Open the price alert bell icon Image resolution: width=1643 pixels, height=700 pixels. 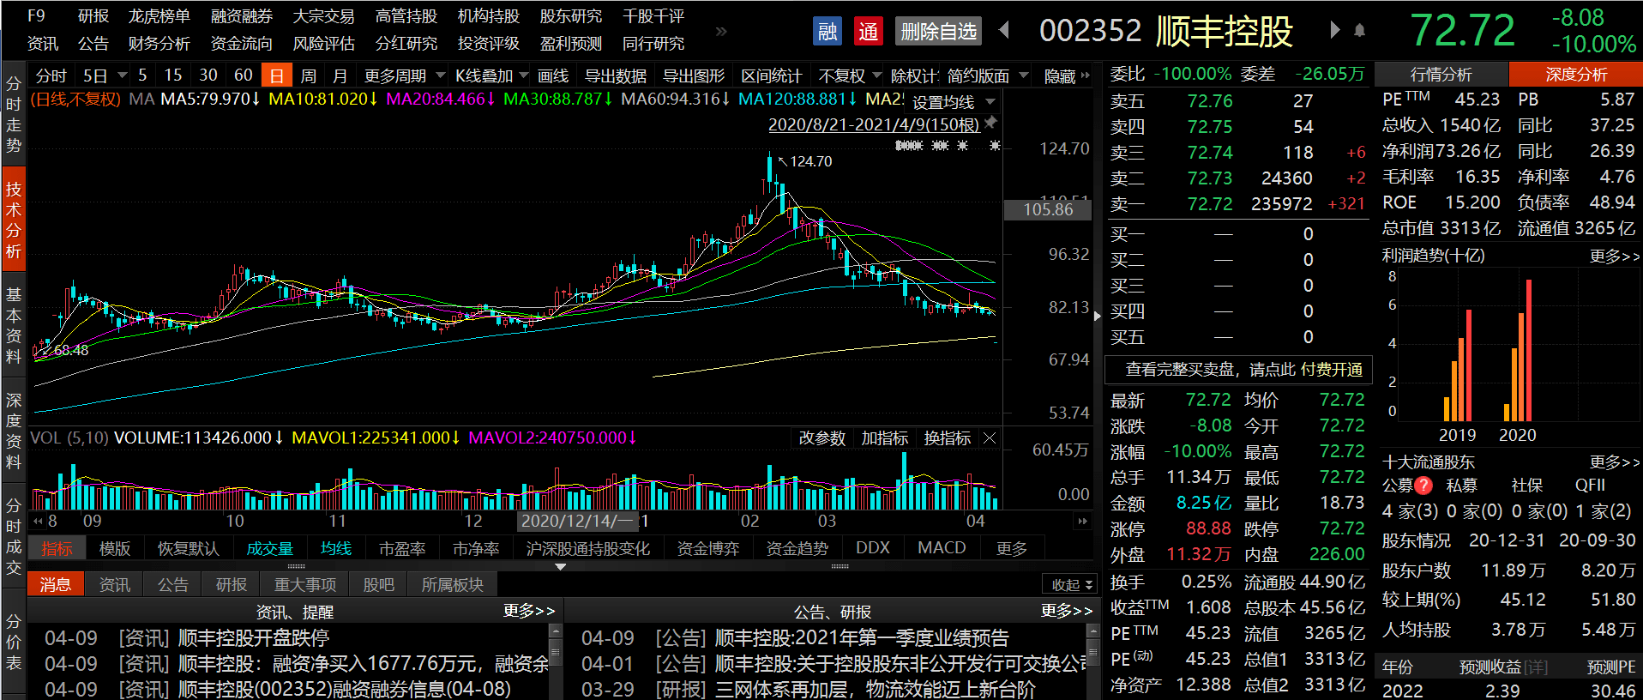point(1359,31)
